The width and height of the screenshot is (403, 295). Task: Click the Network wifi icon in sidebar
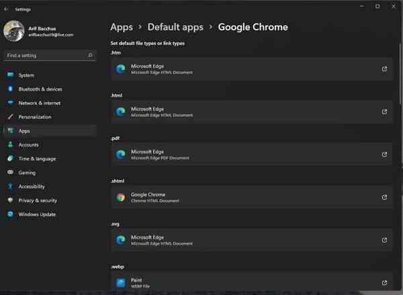10,103
